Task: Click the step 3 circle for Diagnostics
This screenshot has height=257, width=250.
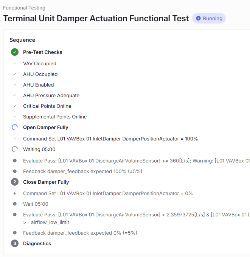Action: click(x=15, y=243)
